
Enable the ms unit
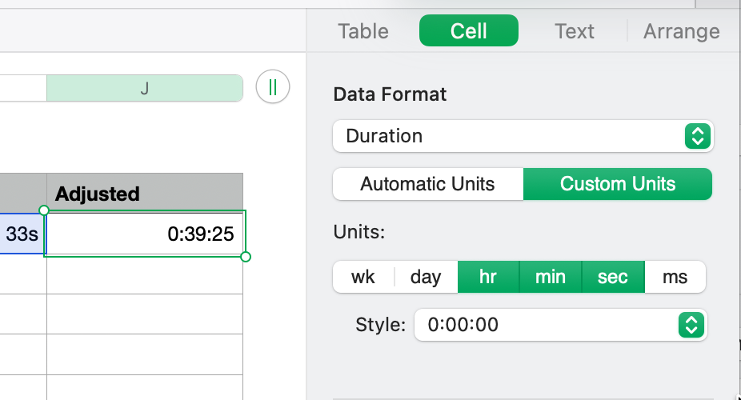(x=675, y=277)
